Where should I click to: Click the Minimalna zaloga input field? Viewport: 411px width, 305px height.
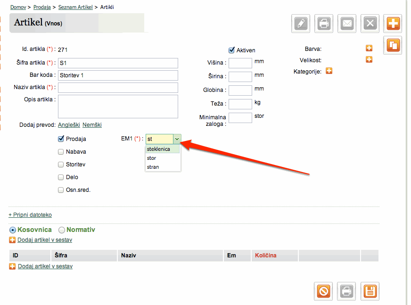[240, 118]
